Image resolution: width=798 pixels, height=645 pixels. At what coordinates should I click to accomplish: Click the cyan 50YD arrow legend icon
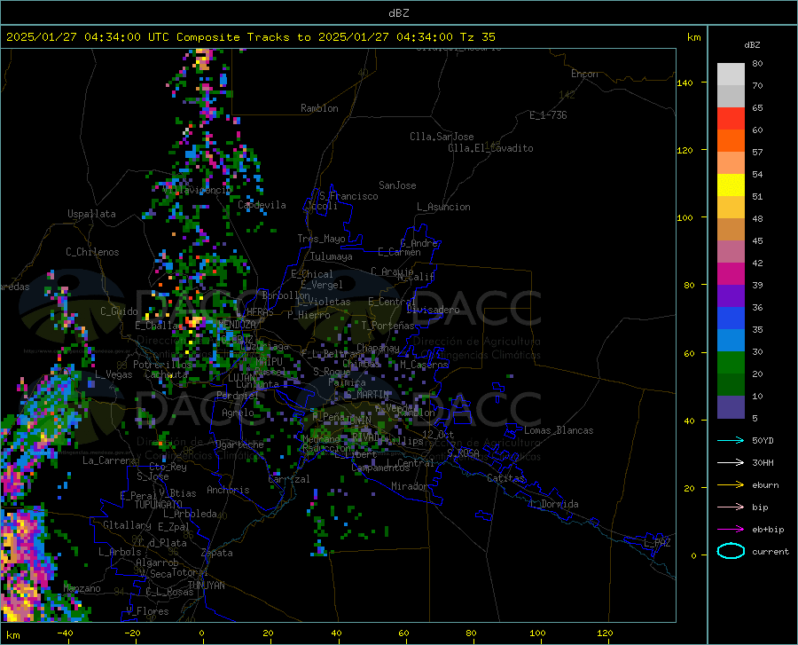point(731,440)
